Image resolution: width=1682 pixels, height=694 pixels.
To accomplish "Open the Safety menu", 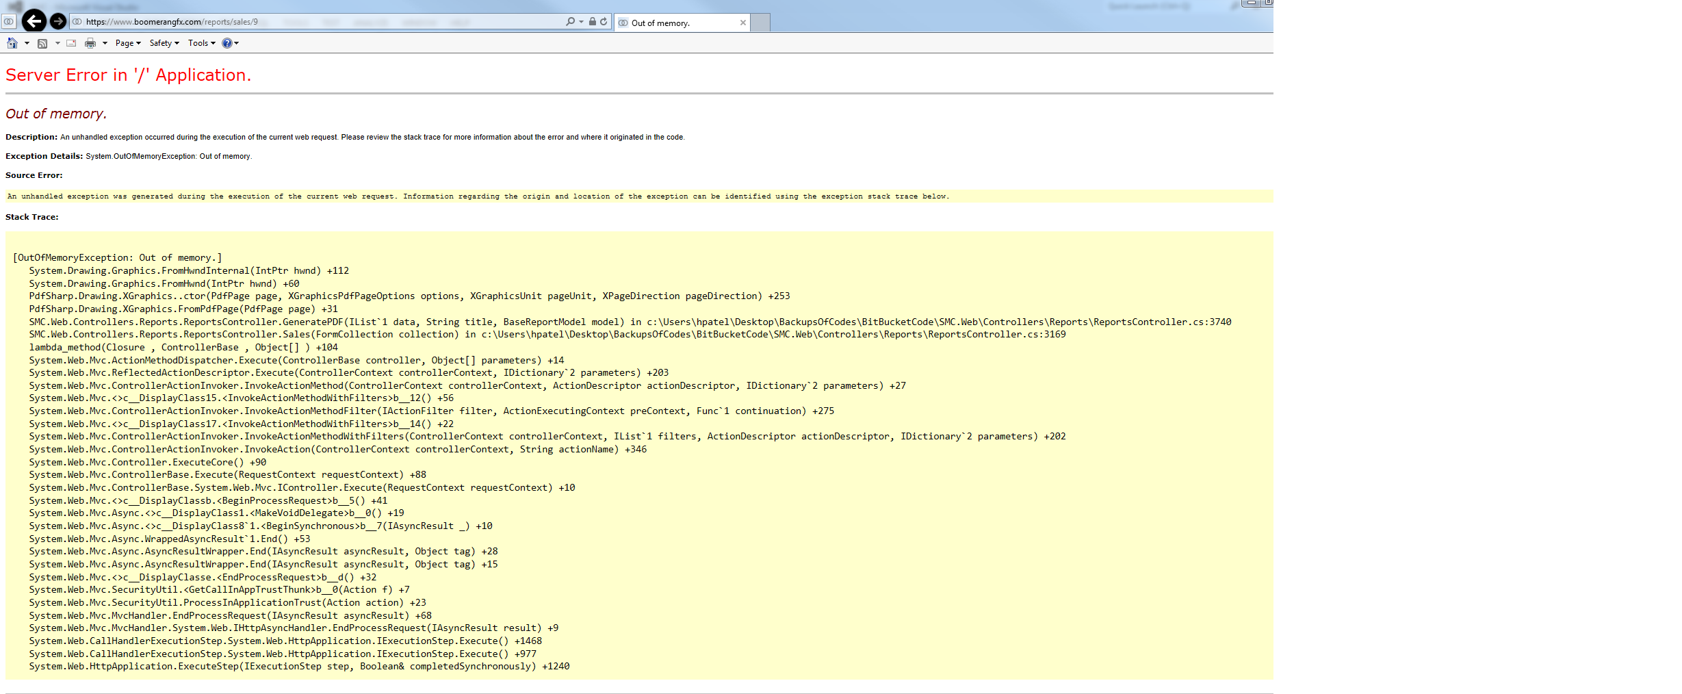I will click(x=164, y=43).
